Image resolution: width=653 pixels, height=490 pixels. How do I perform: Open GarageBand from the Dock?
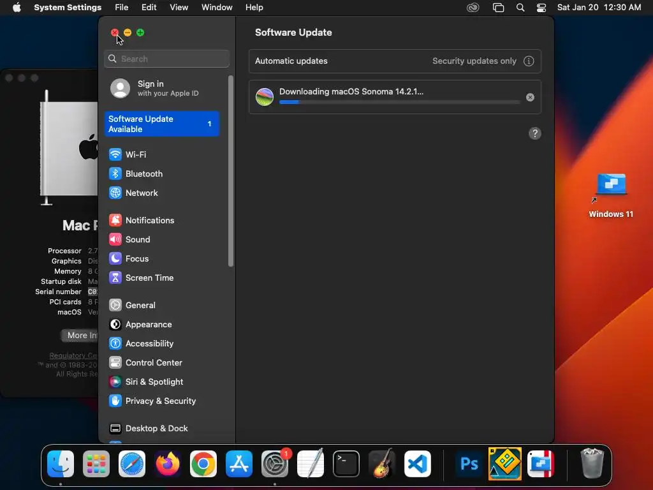[x=382, y=463]
